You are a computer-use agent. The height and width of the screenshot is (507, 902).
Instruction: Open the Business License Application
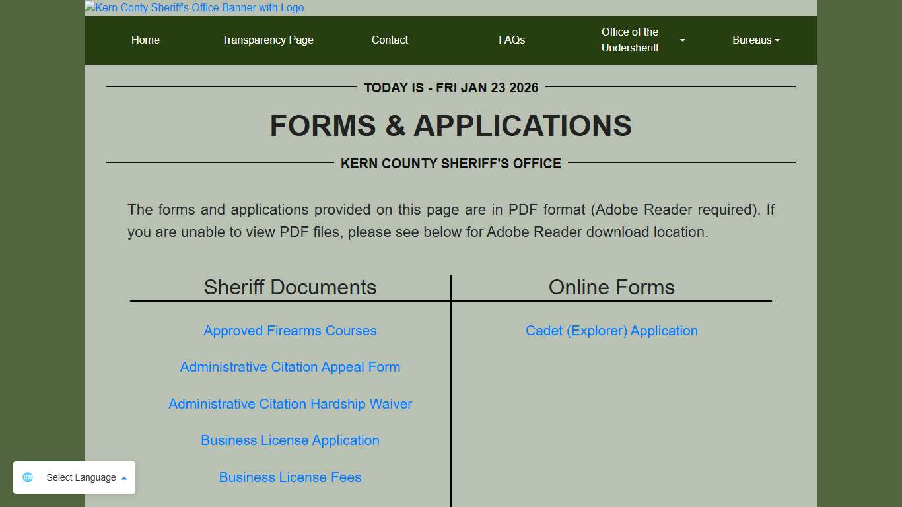click(x=290, y=440)
